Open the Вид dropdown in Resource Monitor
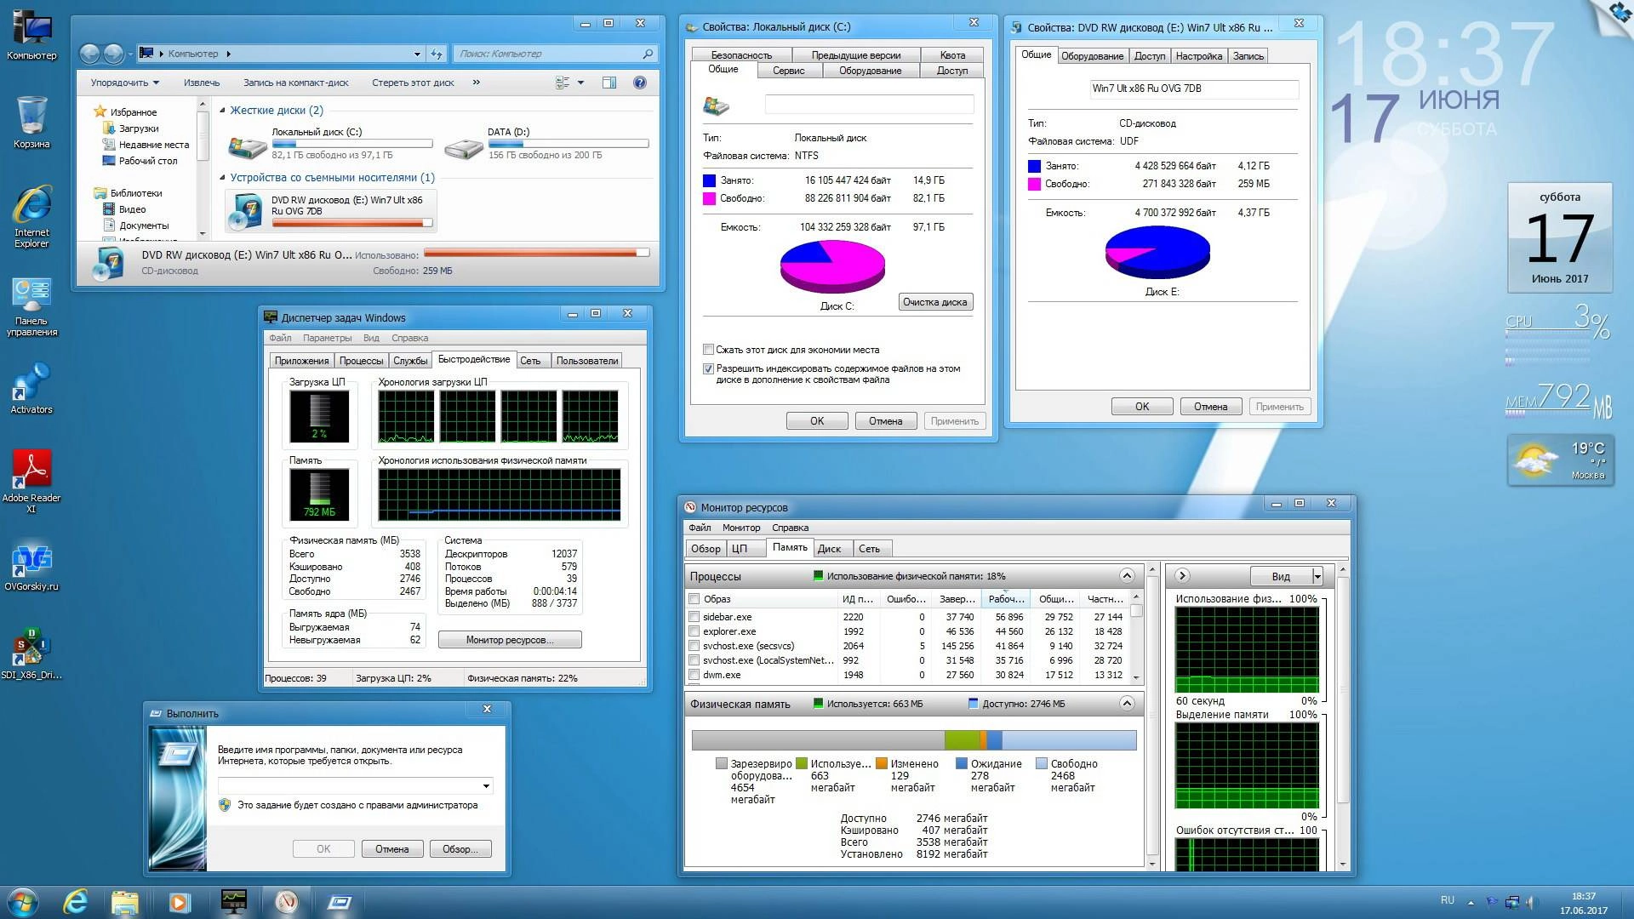 pyautogui.click(x=1317, y=576)
